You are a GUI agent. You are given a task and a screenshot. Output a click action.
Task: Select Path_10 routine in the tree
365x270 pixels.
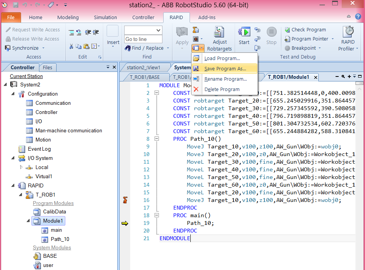click(x=60, y=239)
